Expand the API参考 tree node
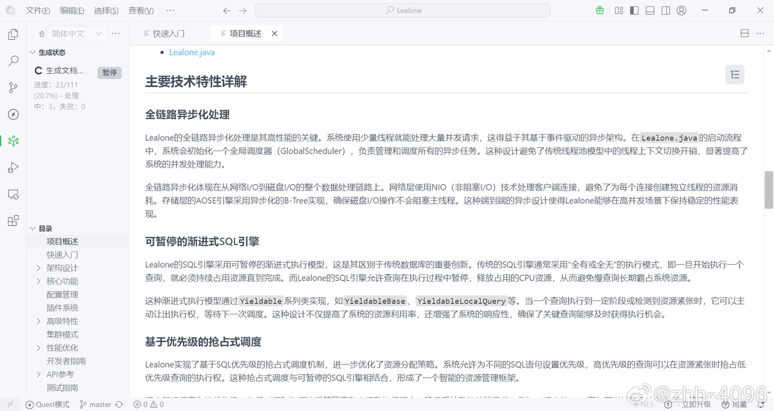 pyautogui.click(x=39, y=374)
